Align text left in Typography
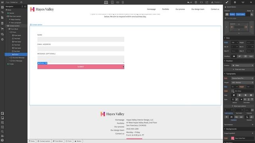The image size is (255, 143). (x=234, y=95)
